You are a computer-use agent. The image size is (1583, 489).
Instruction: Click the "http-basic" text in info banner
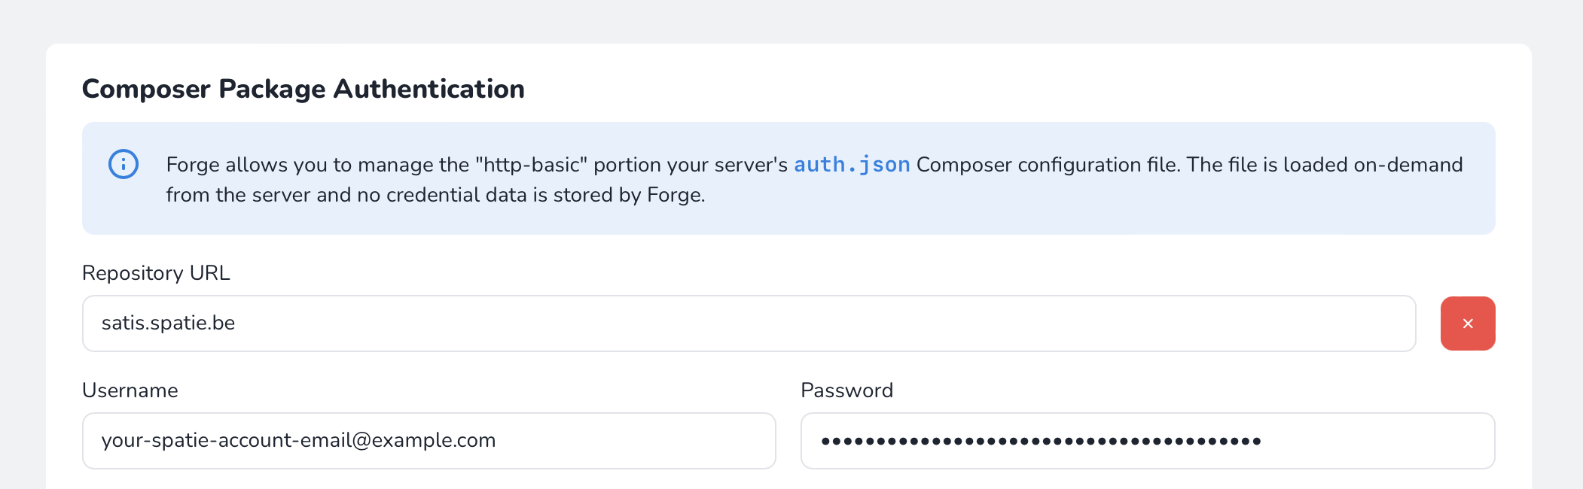[x=531, y=165]
